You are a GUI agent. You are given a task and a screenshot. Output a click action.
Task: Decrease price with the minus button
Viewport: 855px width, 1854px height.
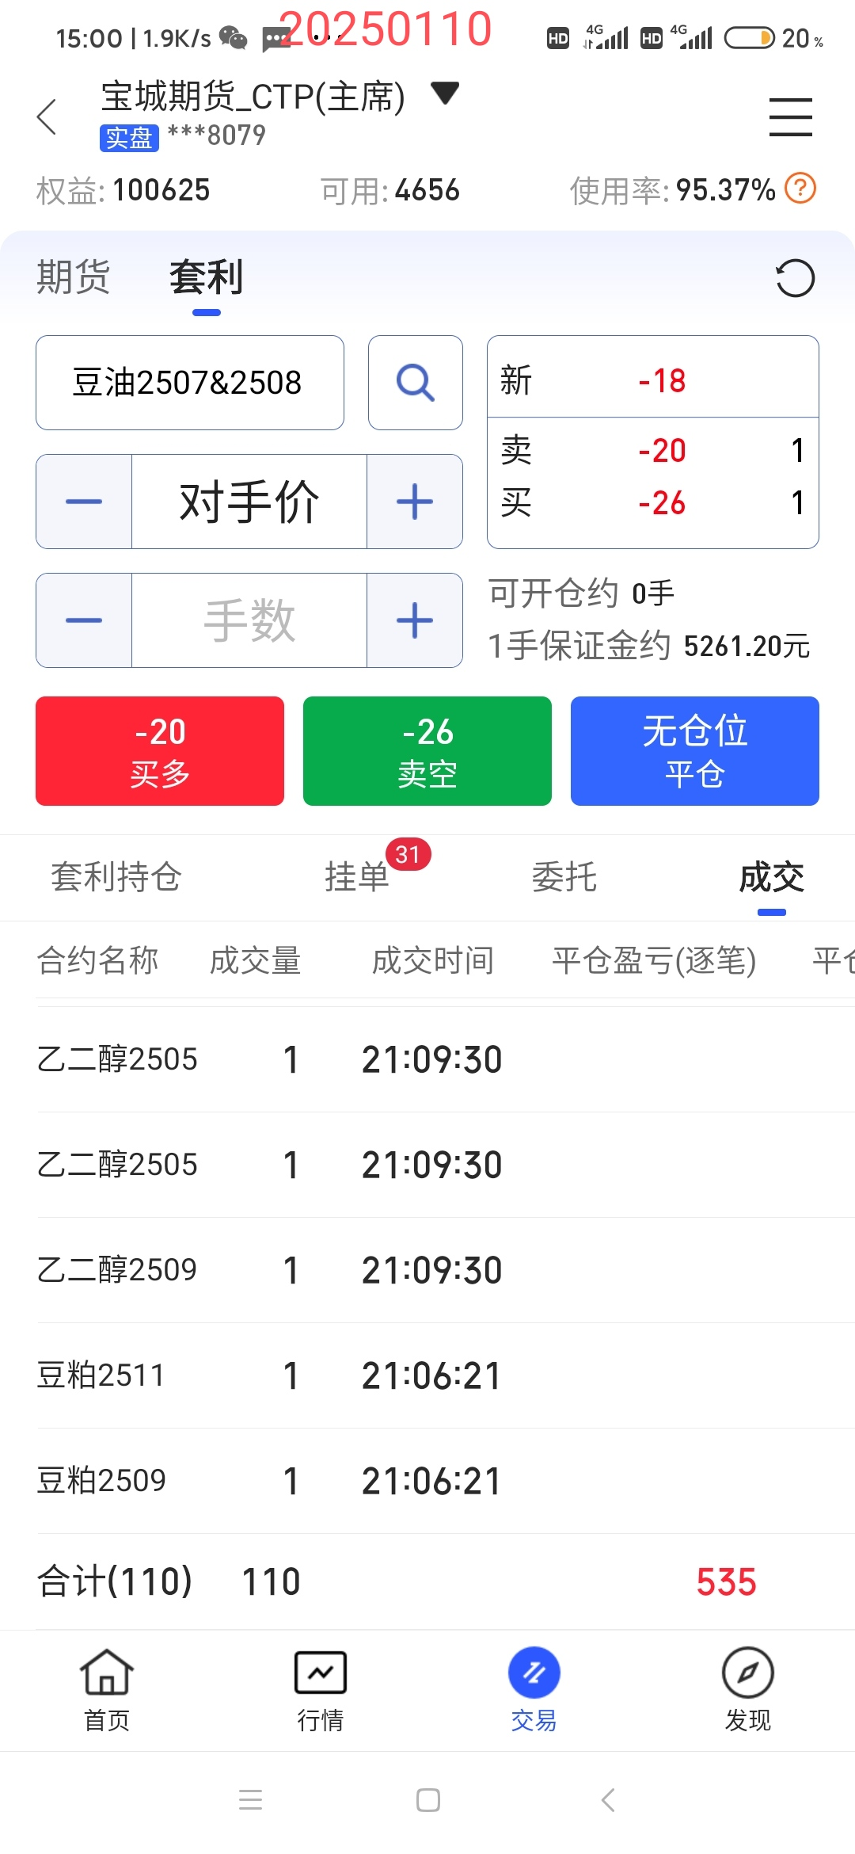coord(84,502)
